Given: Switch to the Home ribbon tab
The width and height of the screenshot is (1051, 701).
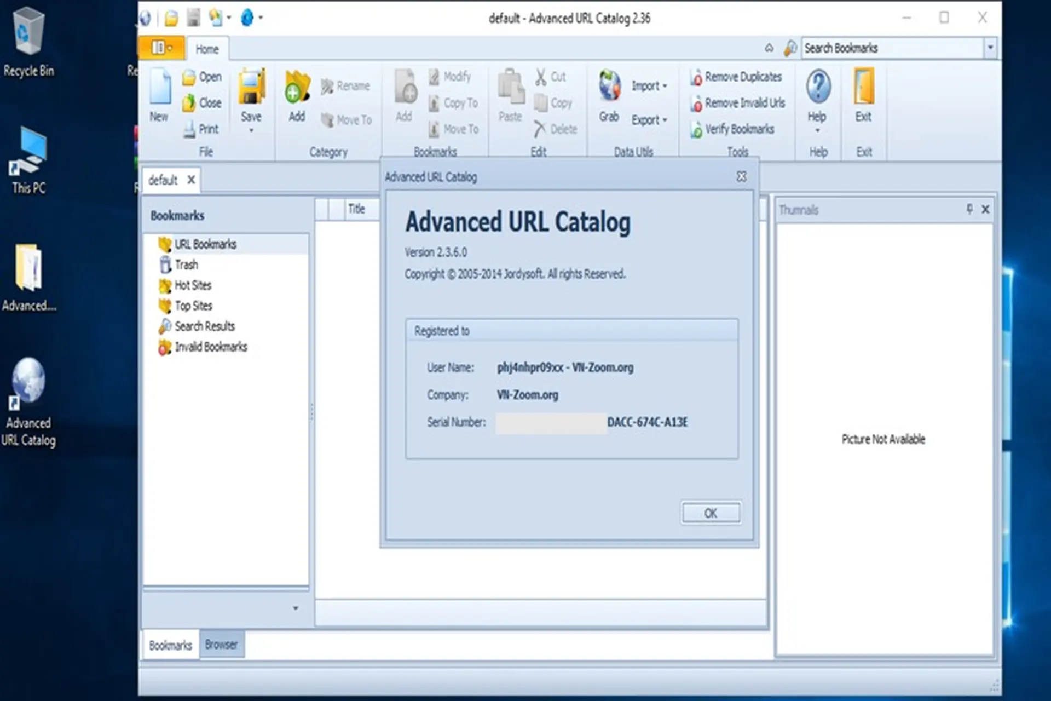Looking at the screenshot, I should (x=207, y=49).
